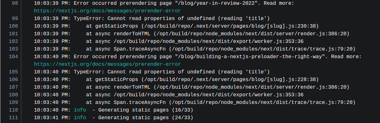Screen dimensions: 380x123
Task: Select line number 107
Action: (x=13, y=87)
